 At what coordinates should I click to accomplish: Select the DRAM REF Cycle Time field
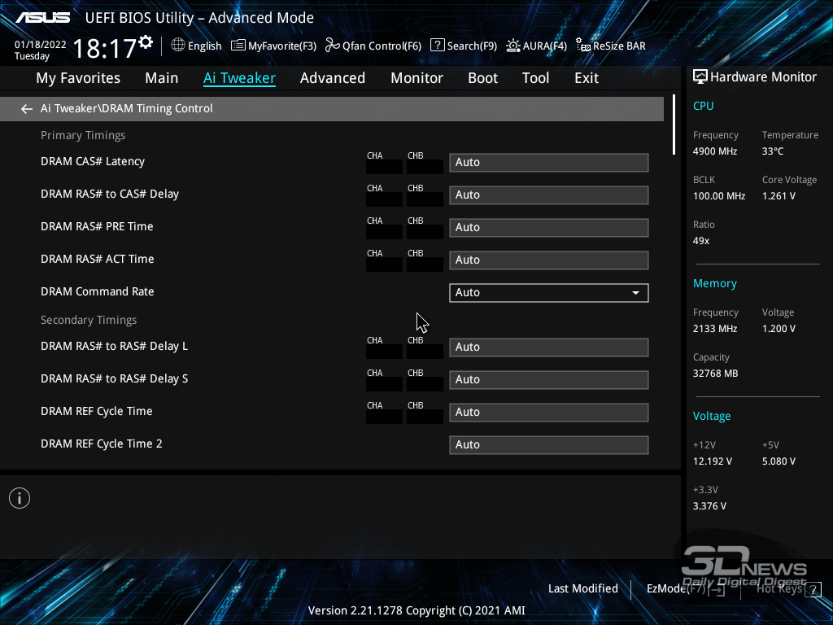point(549,413)
